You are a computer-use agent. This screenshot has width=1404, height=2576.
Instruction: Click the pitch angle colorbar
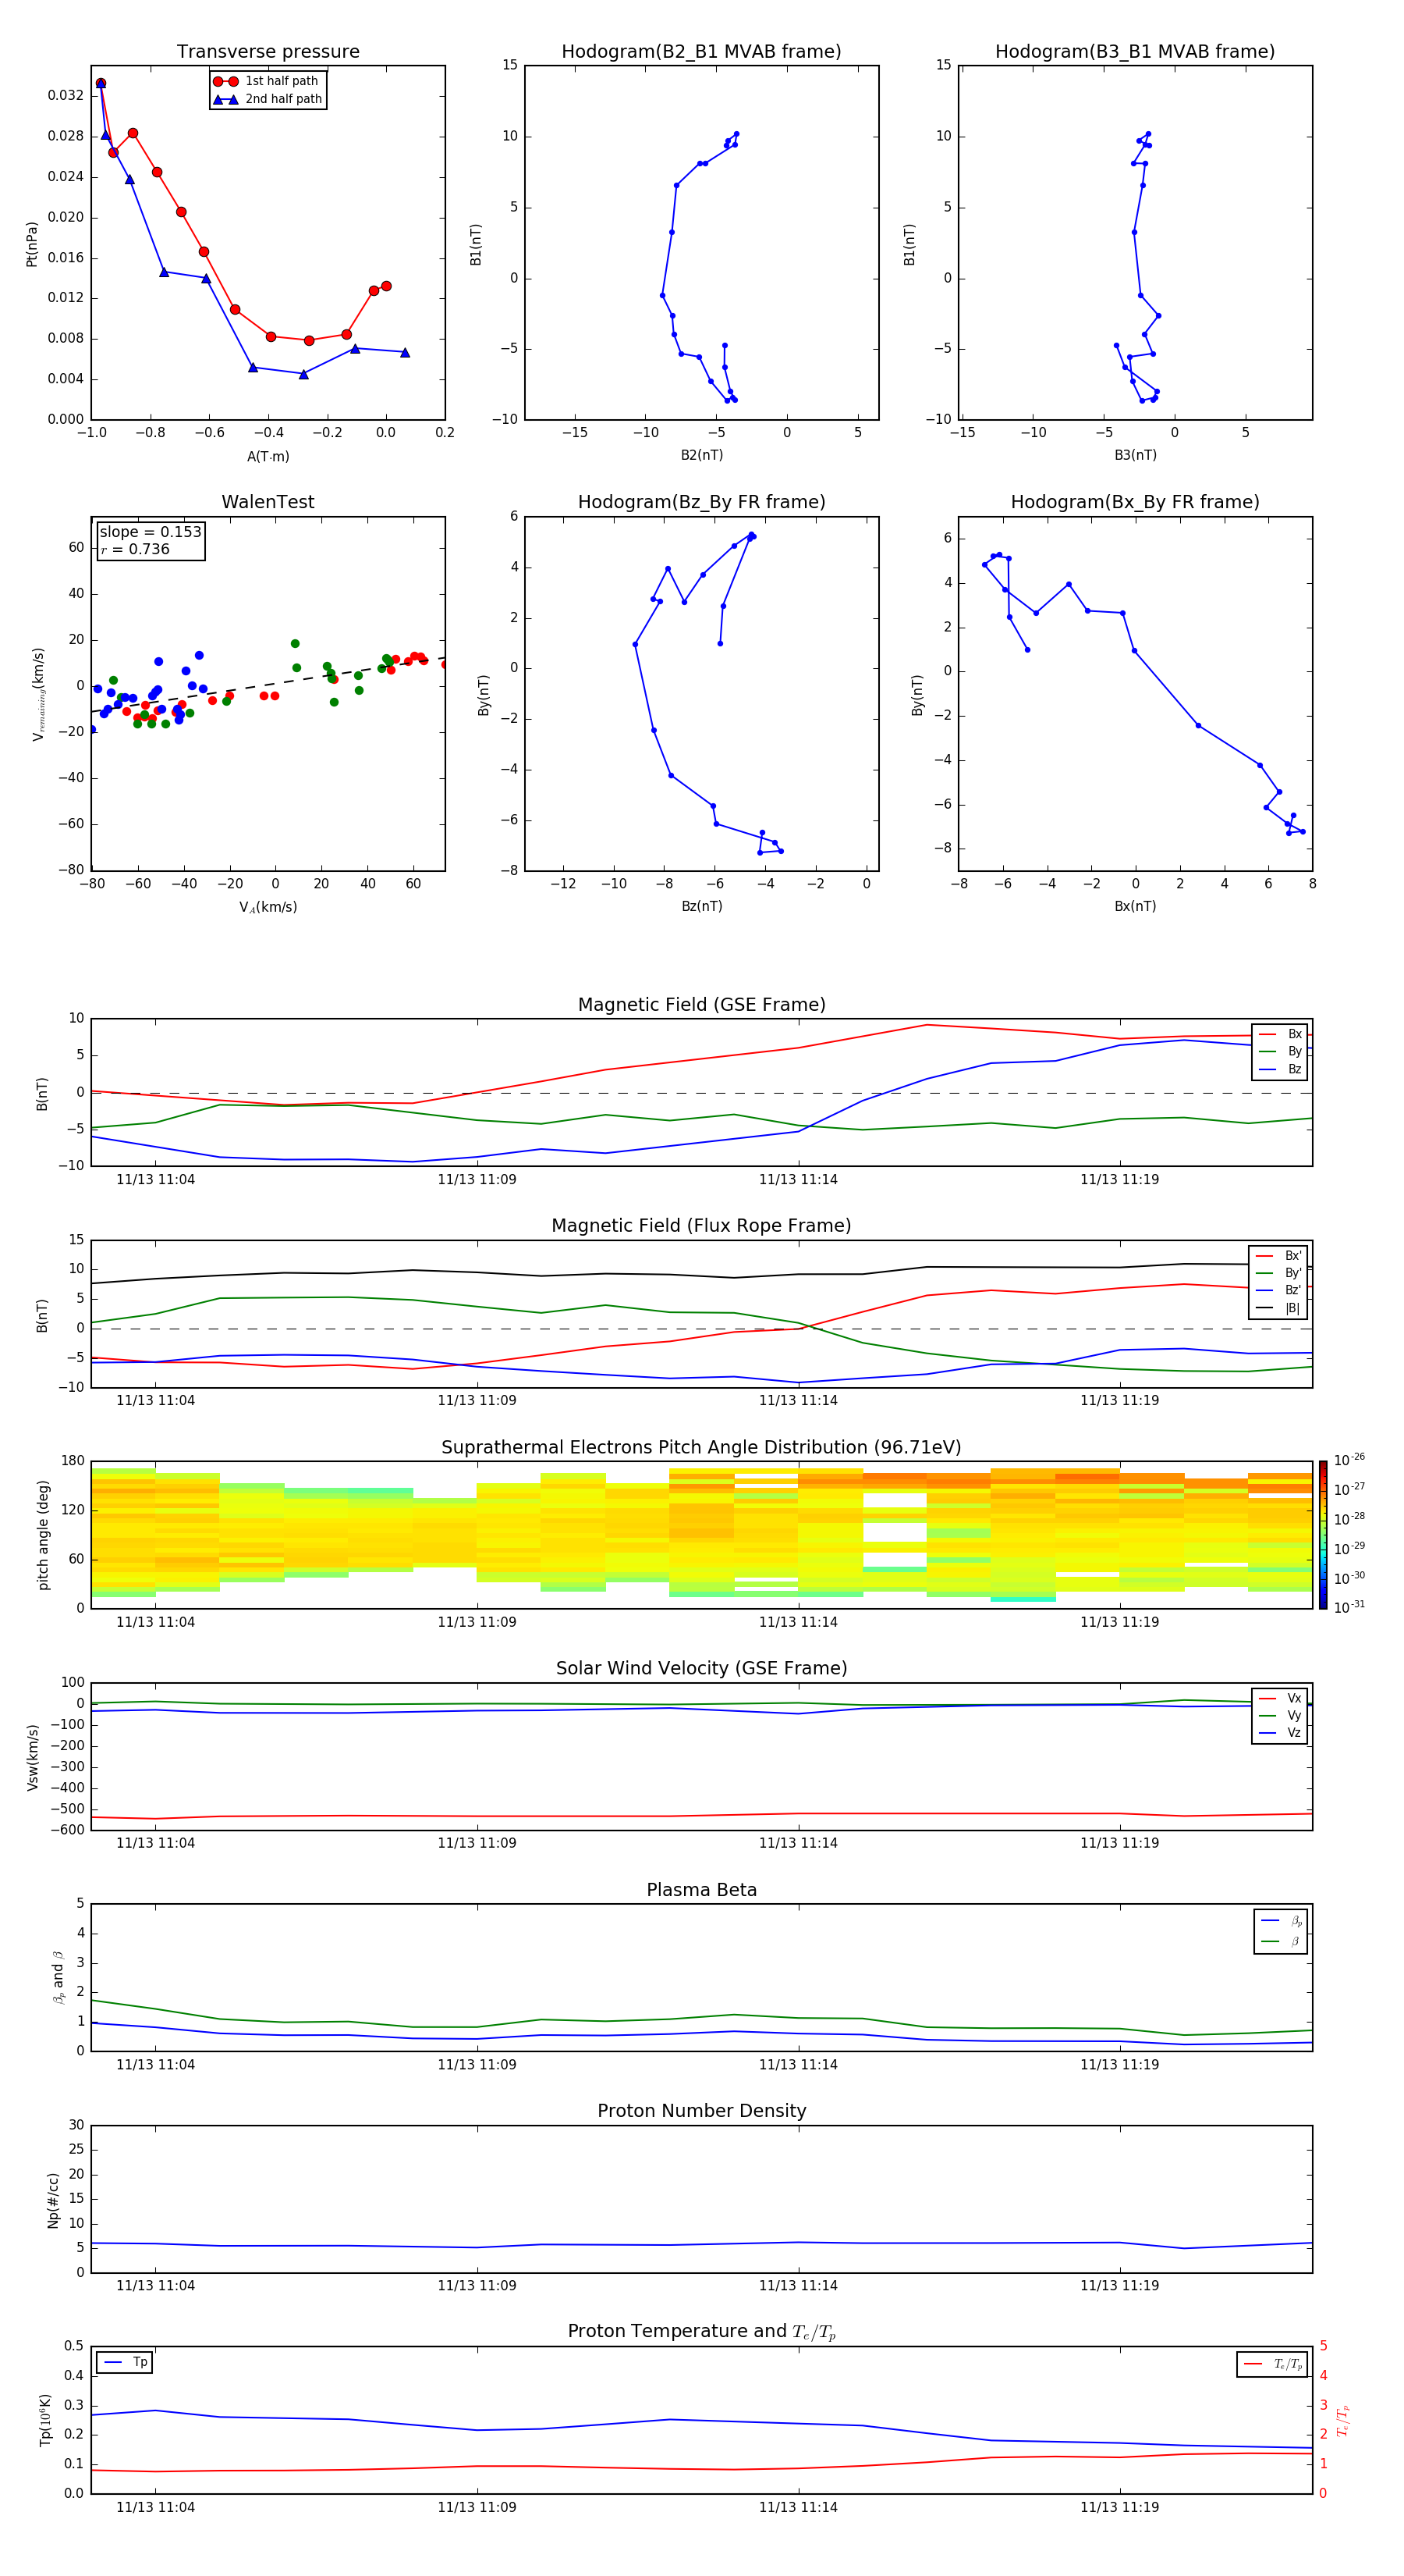[1323, 1535]
